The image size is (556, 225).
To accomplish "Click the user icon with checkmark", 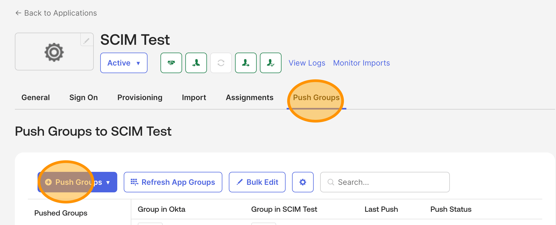I will click(x=271, y=63).
